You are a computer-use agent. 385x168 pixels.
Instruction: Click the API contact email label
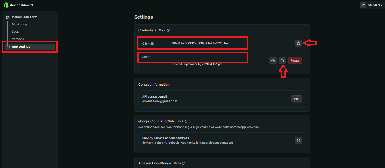155,96
